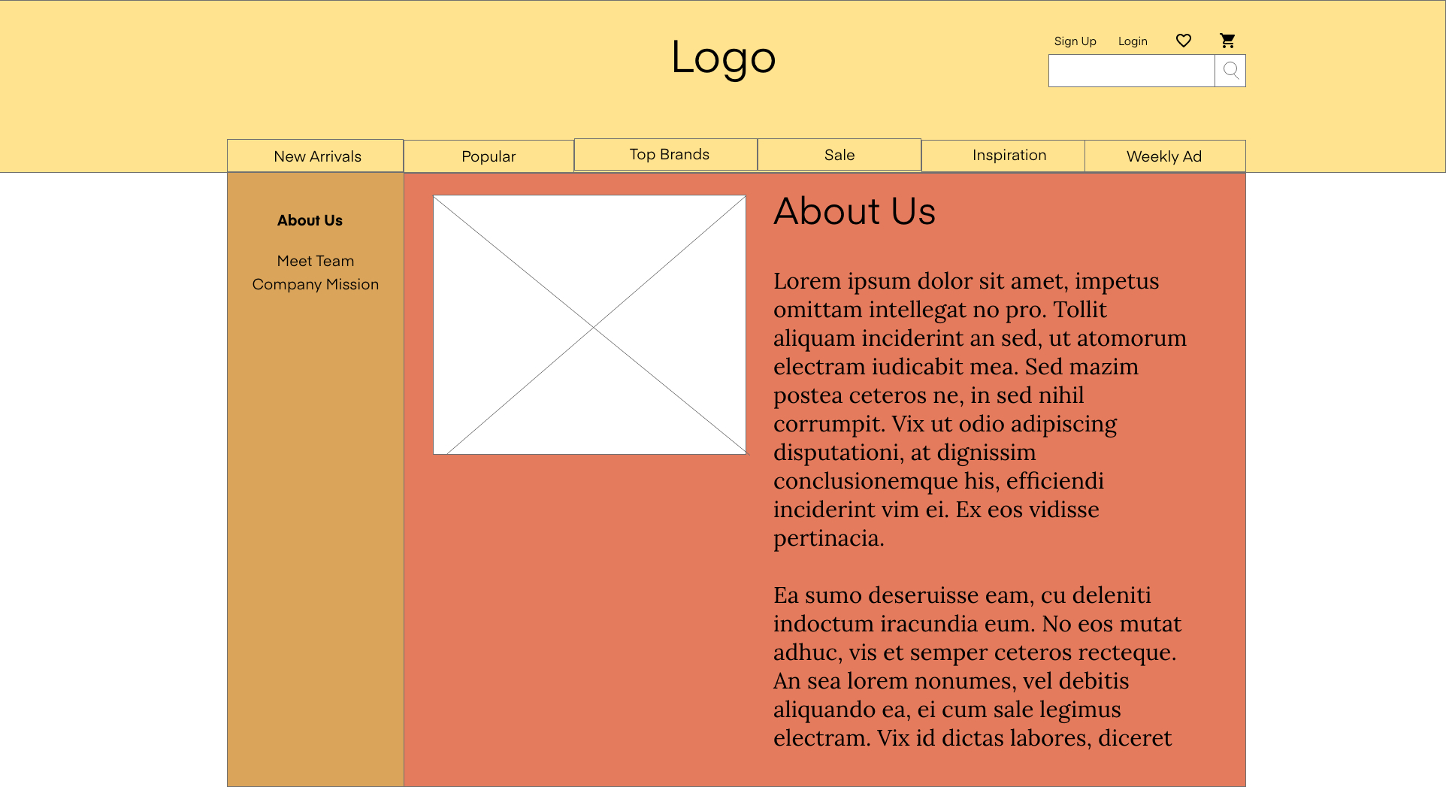Click the large About Us page heading

pyautogui.click(x=855, y=211)
